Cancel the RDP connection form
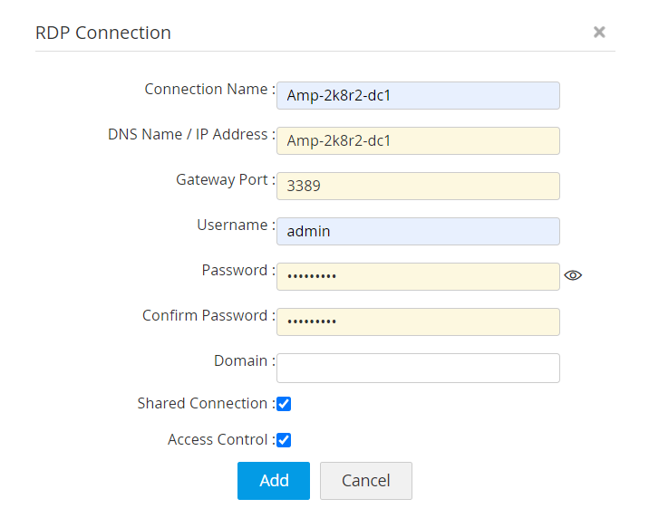This screenshot has height=518, width=649. pyautogui.click(x=365, y=481)
